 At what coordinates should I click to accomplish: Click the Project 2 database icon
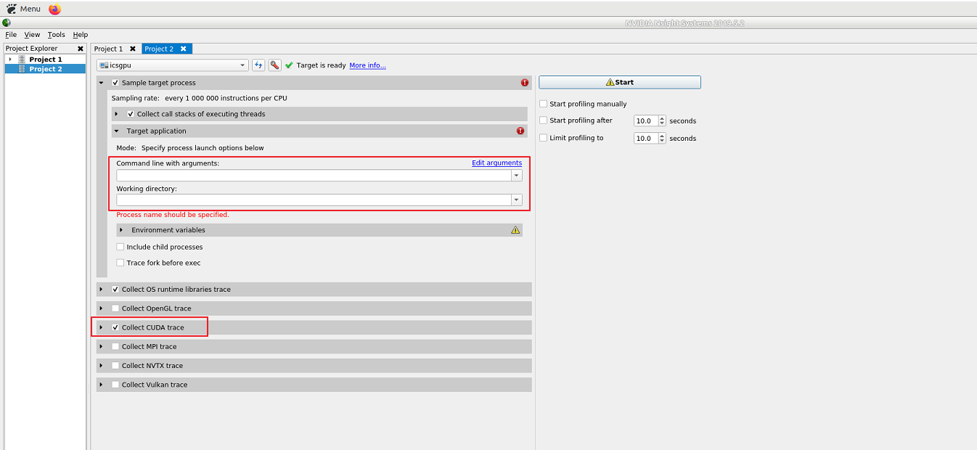point(22,69)
